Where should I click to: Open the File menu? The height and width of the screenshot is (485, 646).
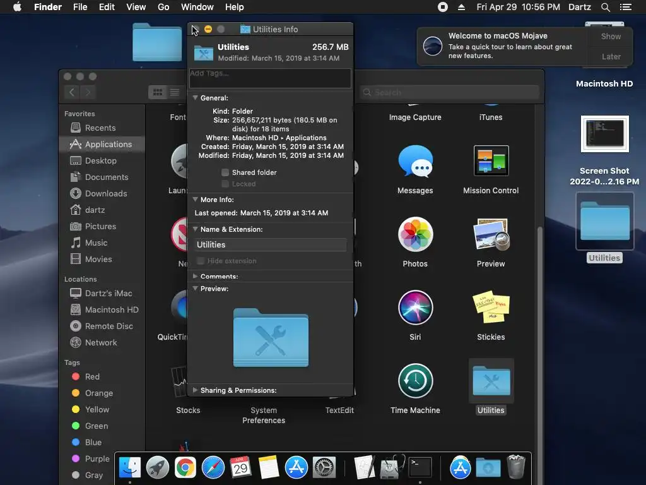(80, 7)
